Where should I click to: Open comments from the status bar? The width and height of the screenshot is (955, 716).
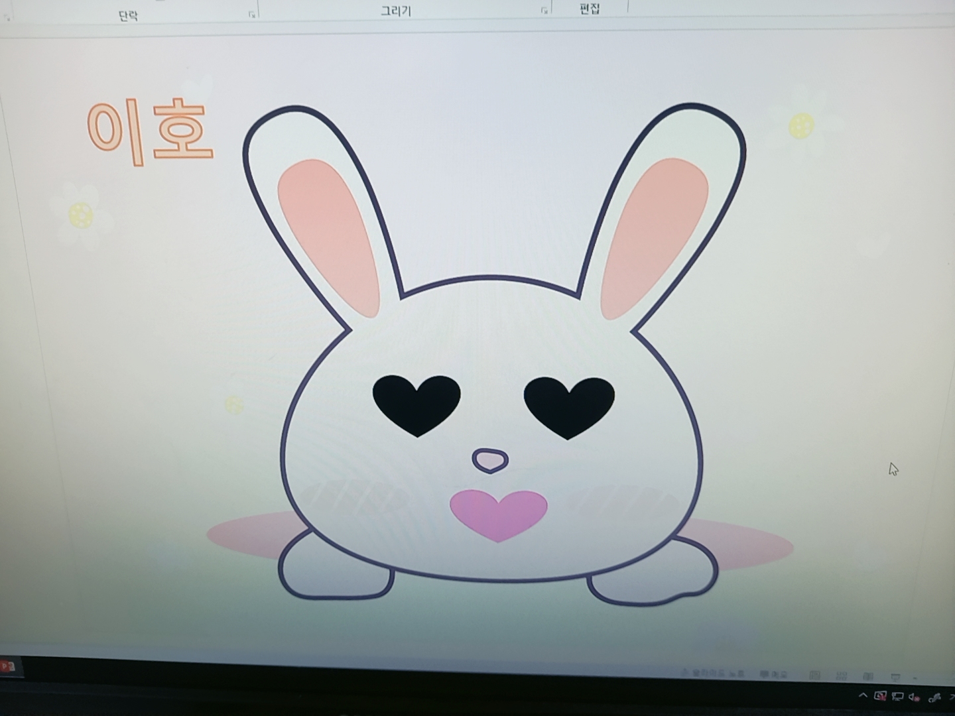point(773,674)
